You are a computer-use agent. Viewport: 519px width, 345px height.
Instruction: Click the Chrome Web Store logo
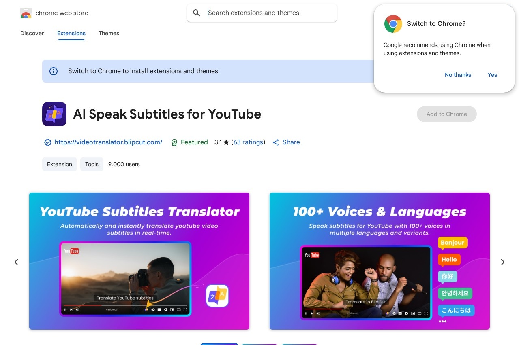tap(26, 13)
